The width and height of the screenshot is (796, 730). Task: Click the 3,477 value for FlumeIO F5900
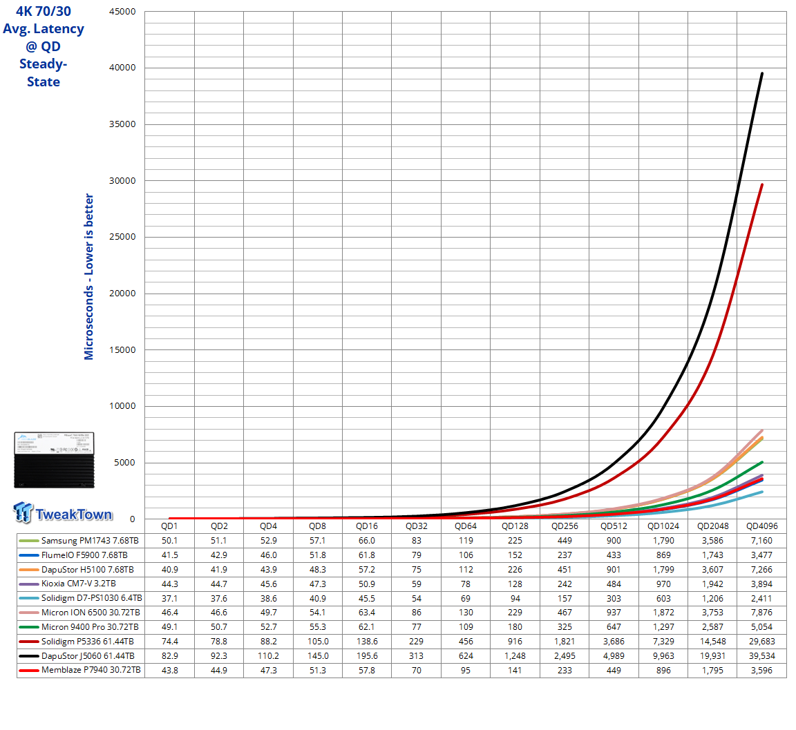(762, 555)
